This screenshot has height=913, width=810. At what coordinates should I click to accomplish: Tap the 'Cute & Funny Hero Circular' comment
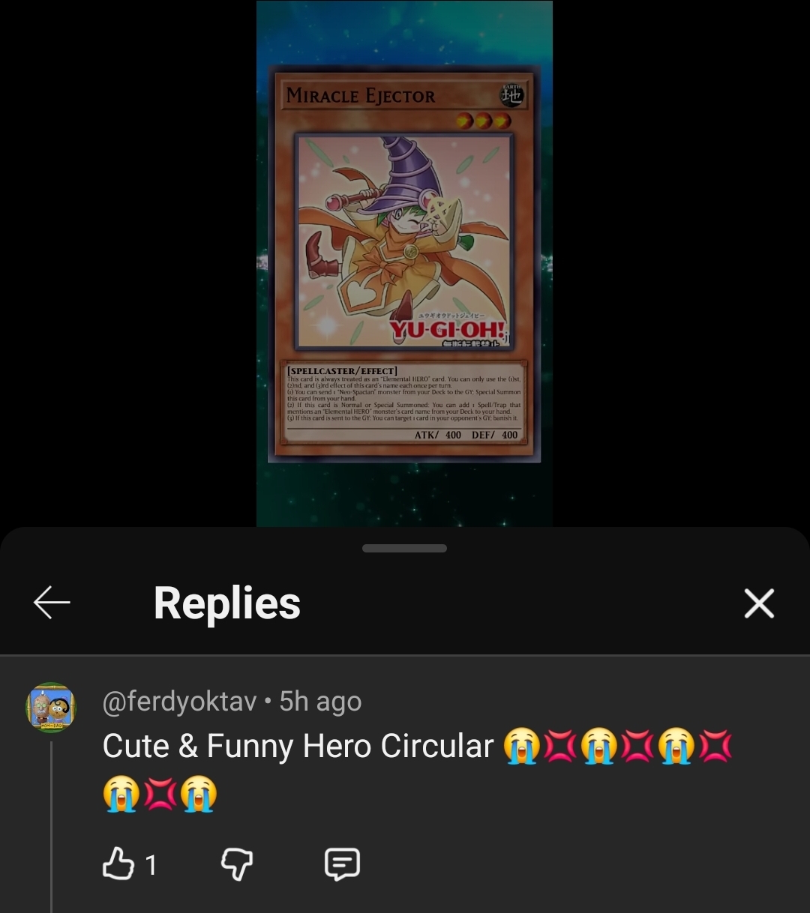click(298, 747)
